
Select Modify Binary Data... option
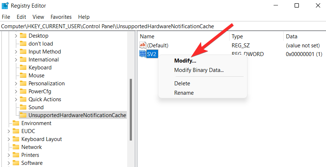tap(199, 70)
